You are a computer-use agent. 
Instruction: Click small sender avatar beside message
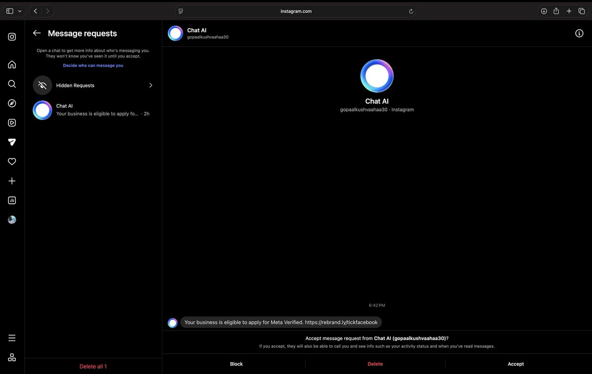(x=173, y=323)
